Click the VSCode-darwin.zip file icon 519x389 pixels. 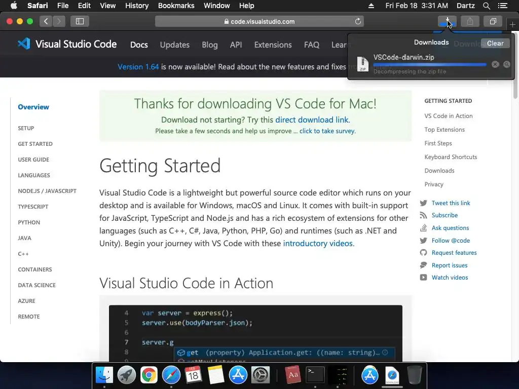(362, 64)
